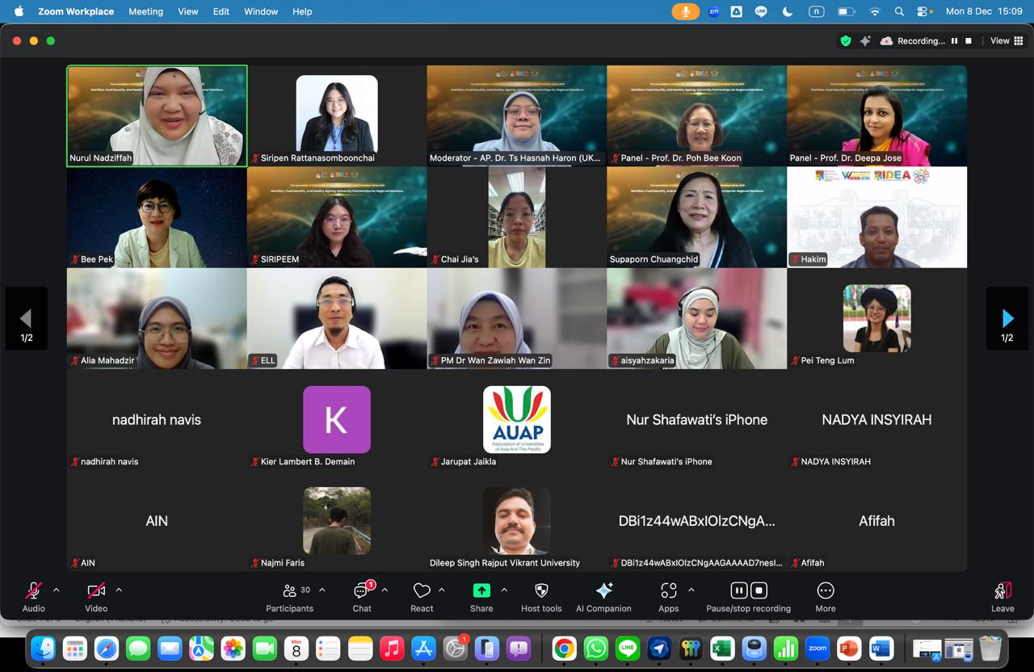The image size is (1034, 672).
Task: Open the View layout dropdown
Action: [x=1004, y=40]
